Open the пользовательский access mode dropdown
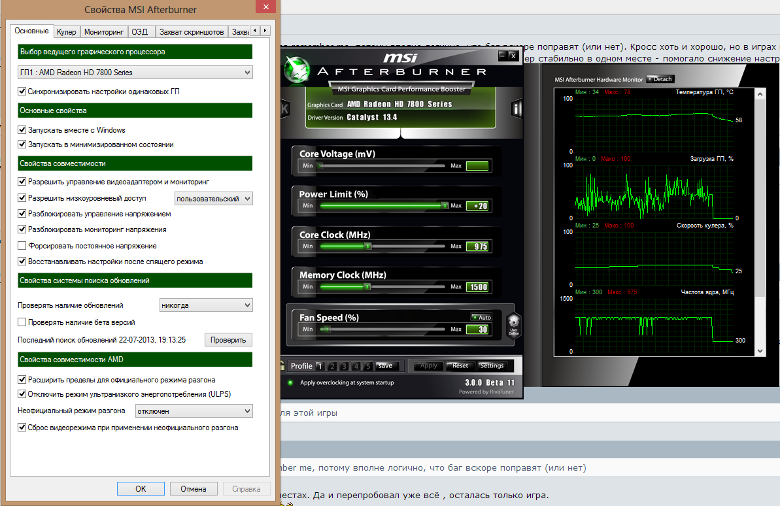The width and height of the screenshot is (780, 506). click(213, 199)
